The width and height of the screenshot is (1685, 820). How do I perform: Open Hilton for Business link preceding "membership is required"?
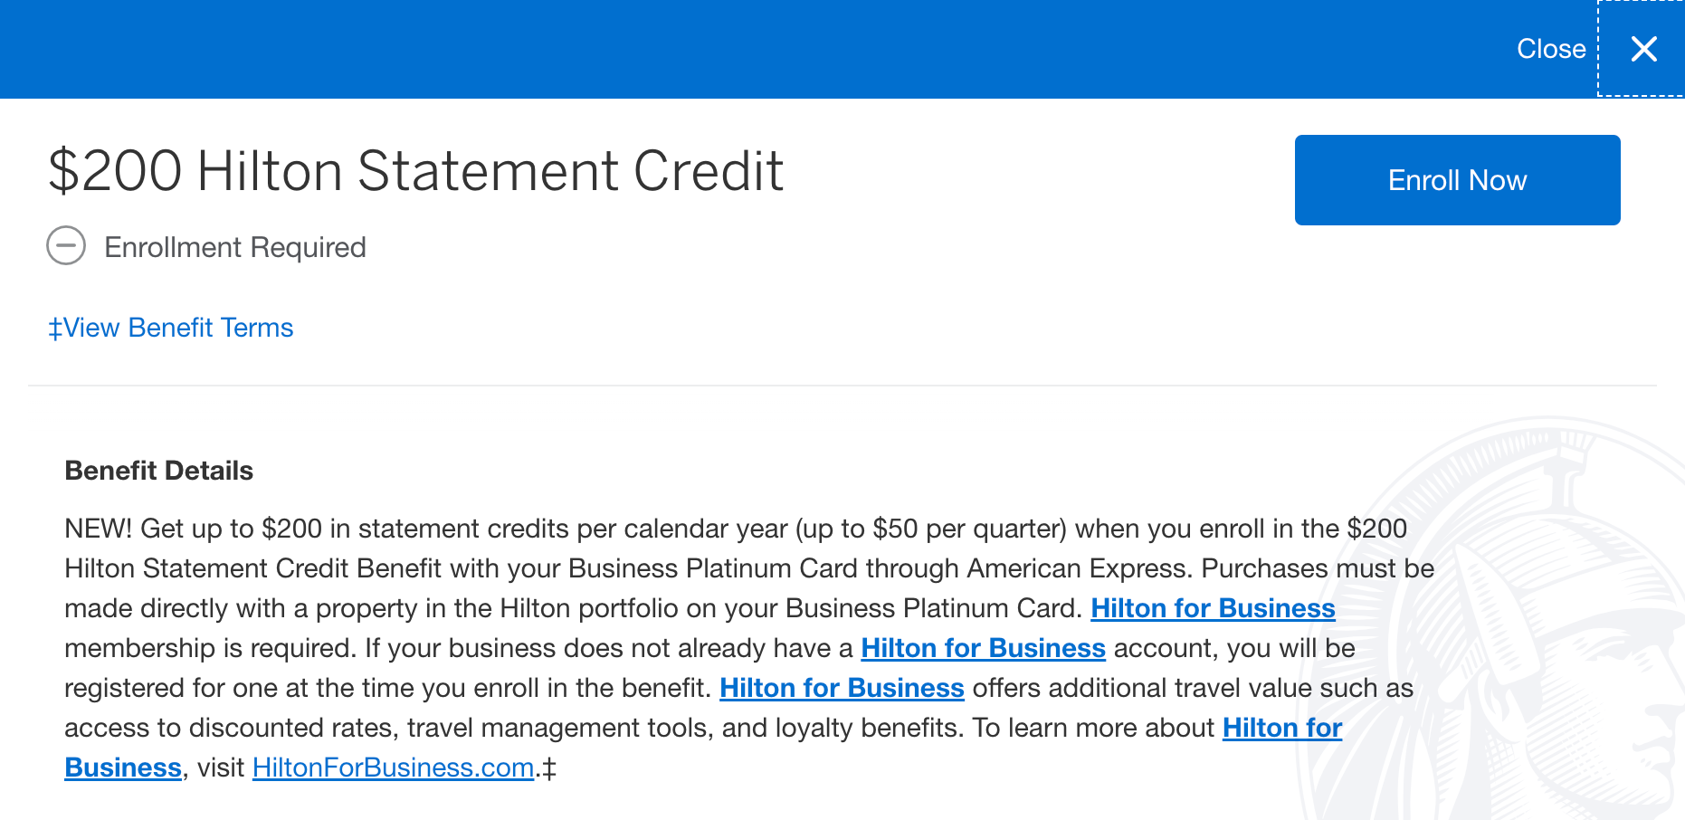pyautogui.click(x=1213, y=608)
